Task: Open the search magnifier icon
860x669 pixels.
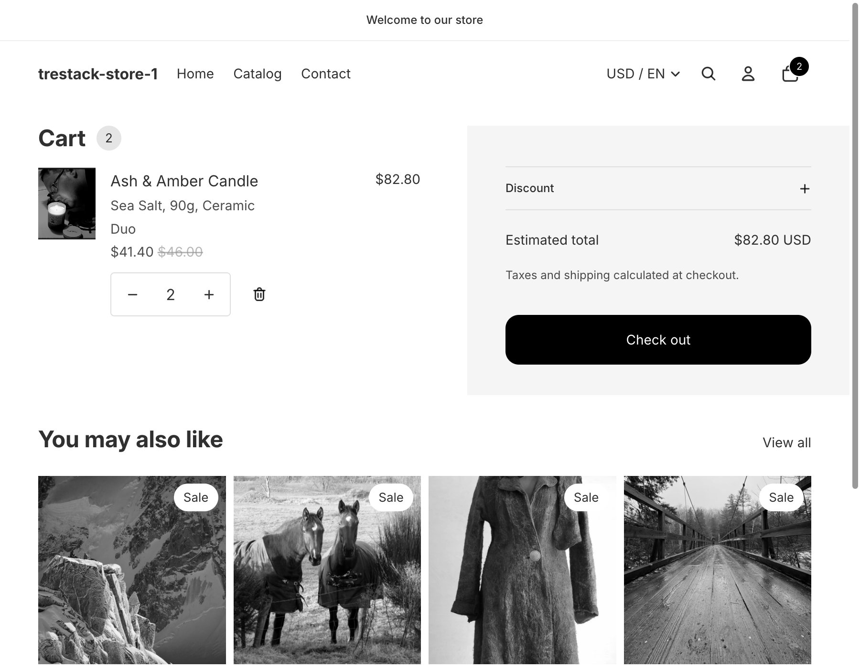Action: 708,74
